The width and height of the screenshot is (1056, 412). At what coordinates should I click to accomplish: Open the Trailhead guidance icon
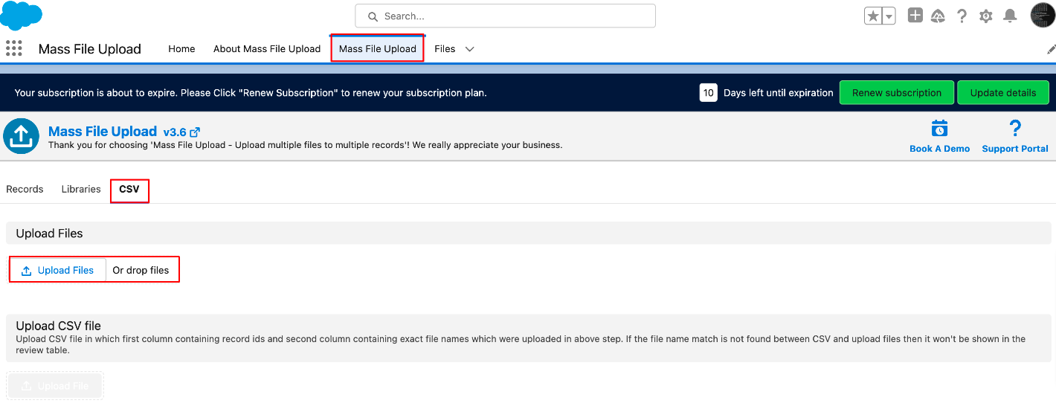point(939,16)
